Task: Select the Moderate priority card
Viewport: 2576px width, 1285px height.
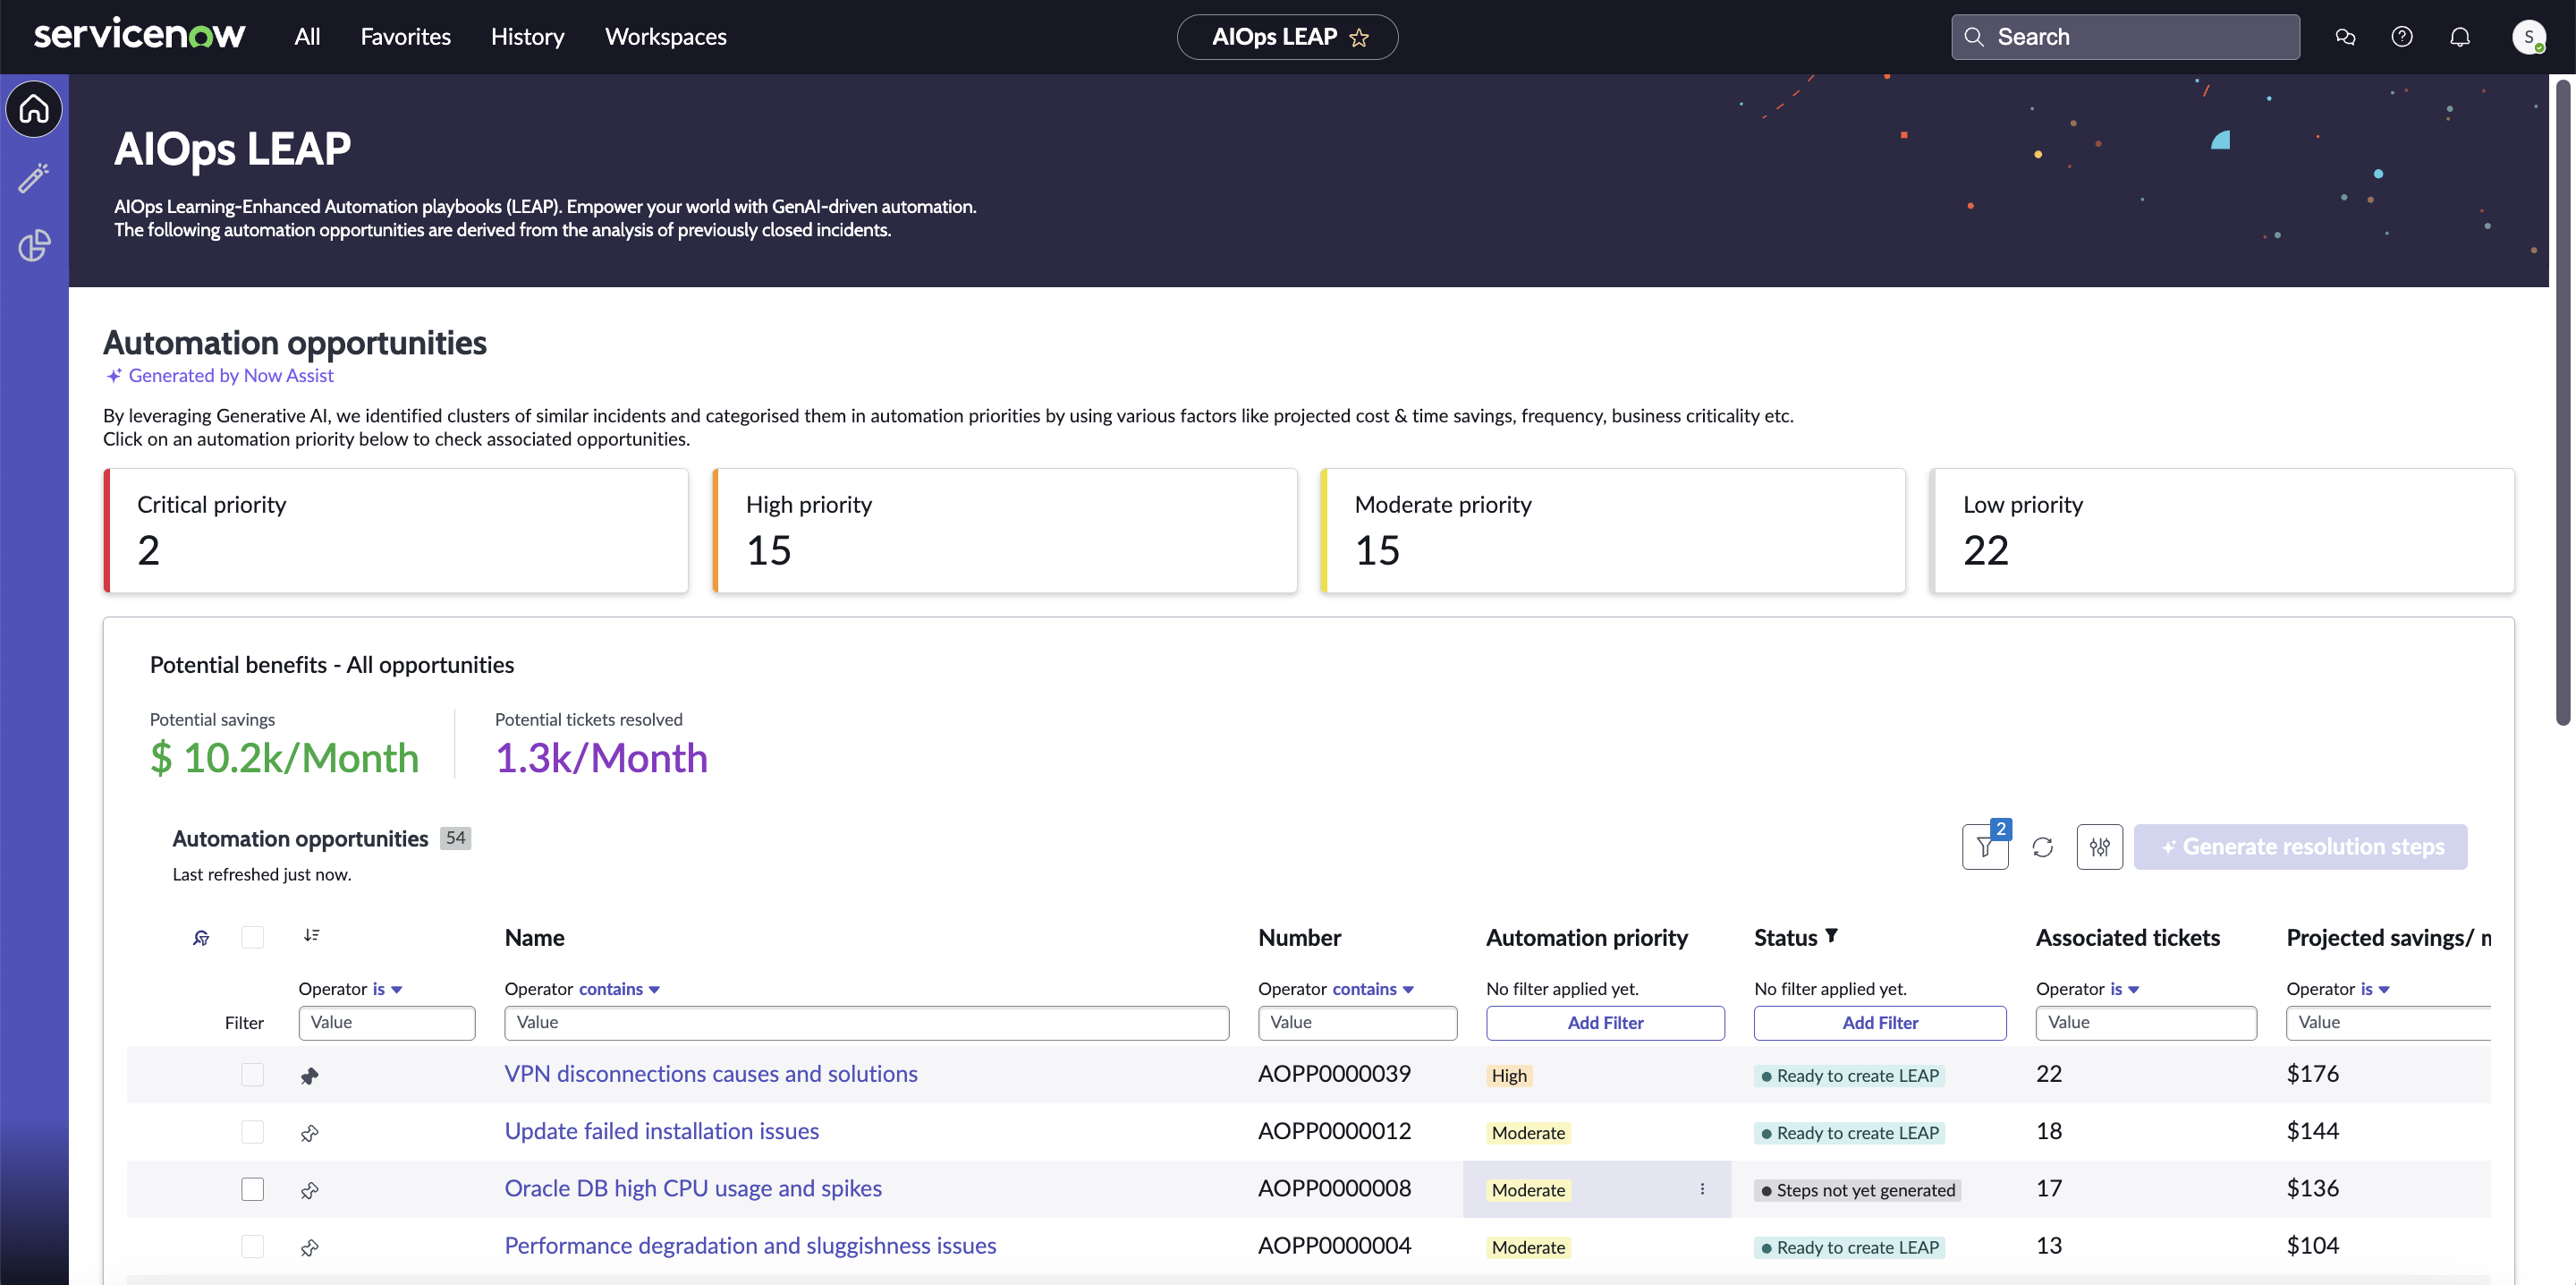Action: click(1613, 531)
